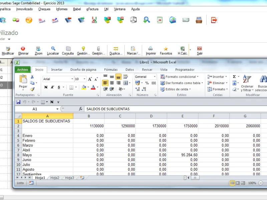Expand Formato condicional dropdown

198,77
